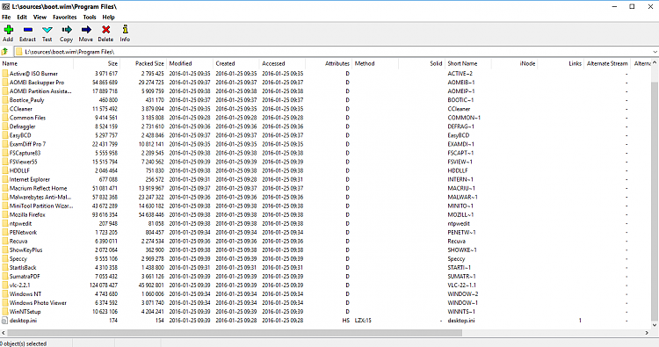Screen dimensions: 659x347
Task: Sort by the Short Name column header
Action: point(467,63)
